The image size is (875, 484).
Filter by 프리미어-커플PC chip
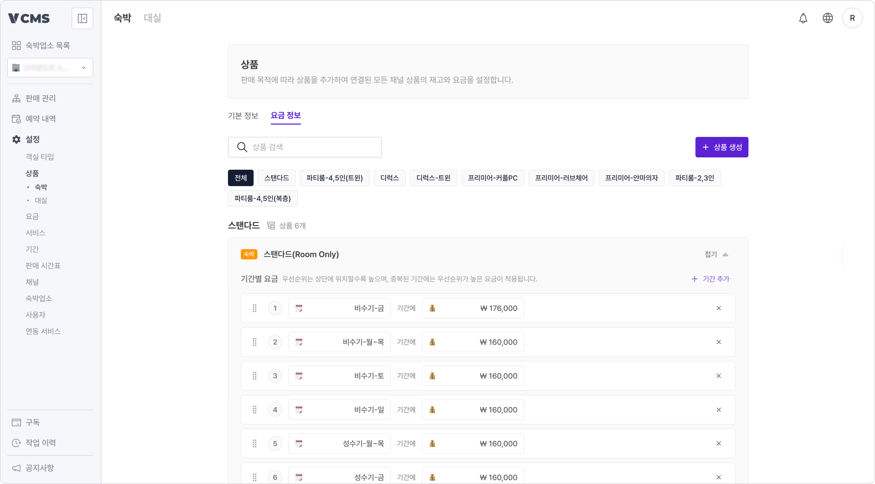click(493, 178)
